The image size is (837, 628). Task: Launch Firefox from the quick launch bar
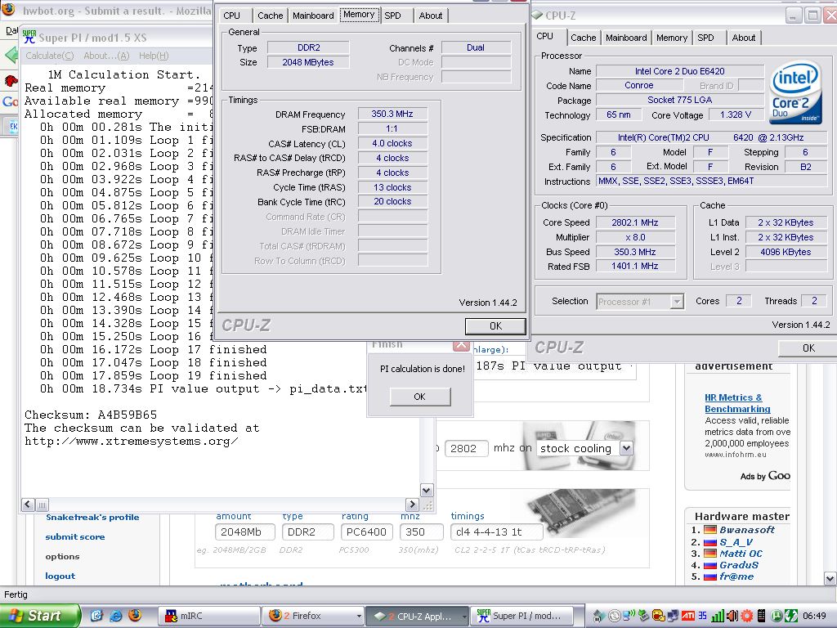click(135, 616)
